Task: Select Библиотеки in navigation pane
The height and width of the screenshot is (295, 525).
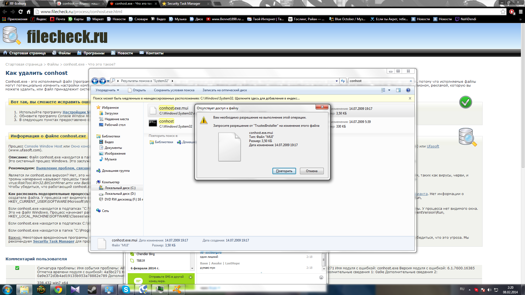Action: 111,136
